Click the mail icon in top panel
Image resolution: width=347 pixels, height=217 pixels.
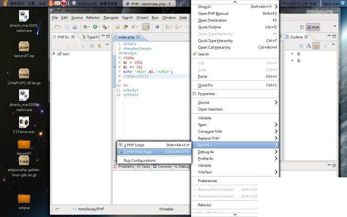pyautogui.click(x=58, y=3)
